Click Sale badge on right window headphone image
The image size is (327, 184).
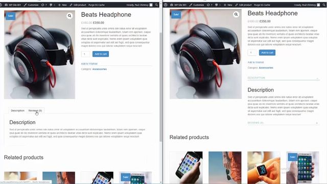pos(176,14)
